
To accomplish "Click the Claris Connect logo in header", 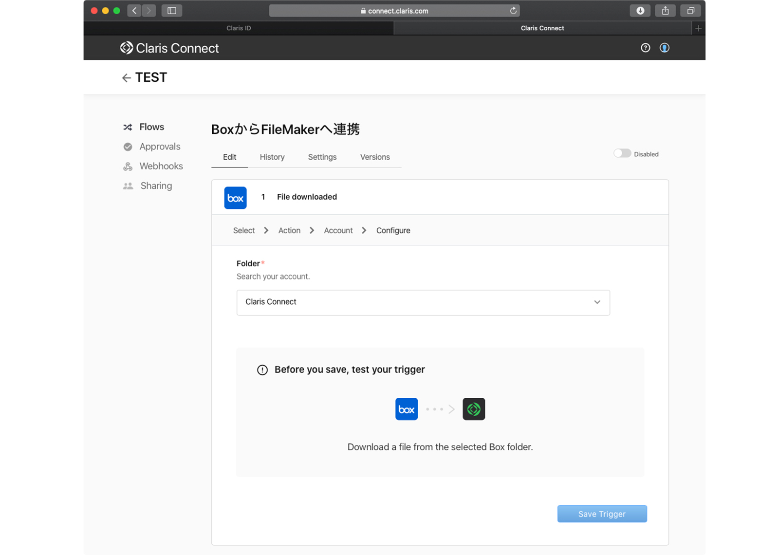I will [x=169, y=48].
